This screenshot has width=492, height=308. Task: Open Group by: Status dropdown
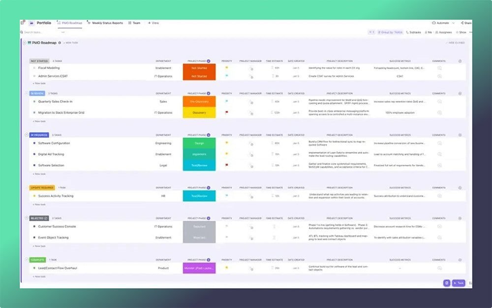pos(391,32)
